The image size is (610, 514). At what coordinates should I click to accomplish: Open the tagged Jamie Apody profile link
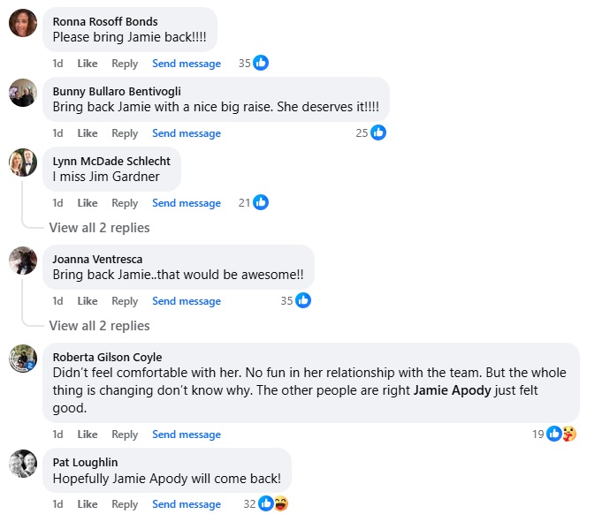click(452, 391)
